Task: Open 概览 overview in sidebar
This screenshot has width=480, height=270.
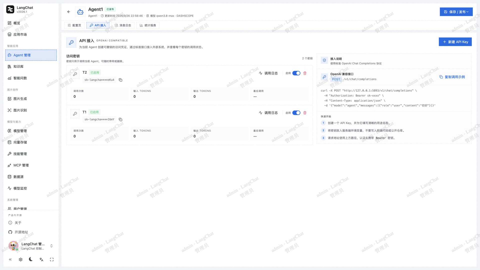Action: click(x=31, y=23)
